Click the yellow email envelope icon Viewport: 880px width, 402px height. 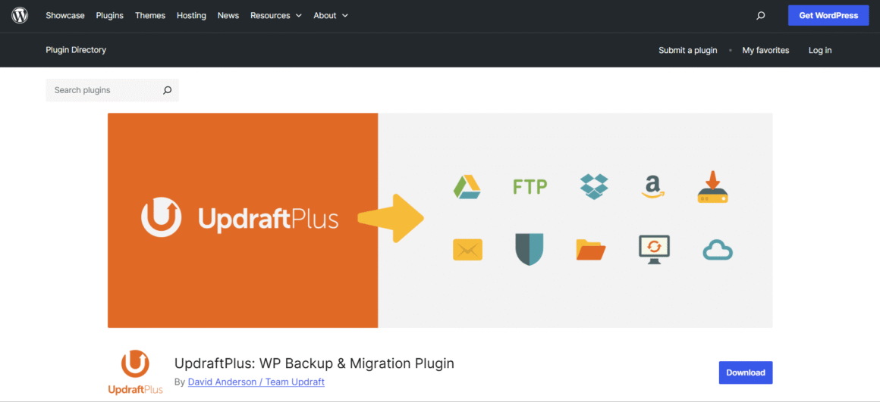click(467, 250)
